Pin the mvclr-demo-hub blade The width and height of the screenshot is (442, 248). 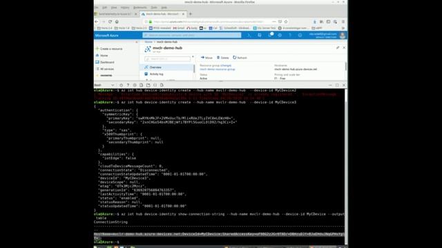point(338,48)
